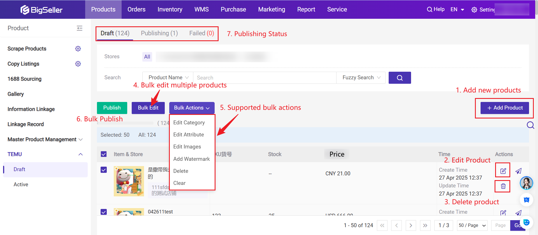Open Gallery in sidebar
The image size is (538, 235).
16,94
